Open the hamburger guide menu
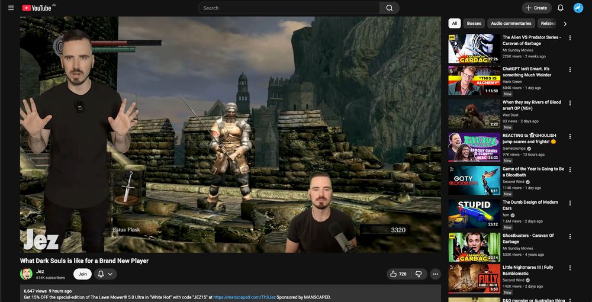The width and height of the screenshot is (592, 302). point(11,8)
